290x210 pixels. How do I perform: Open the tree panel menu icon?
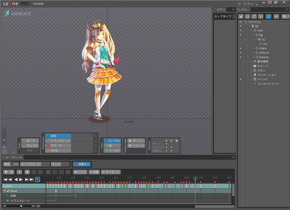[x=287, y=10]
